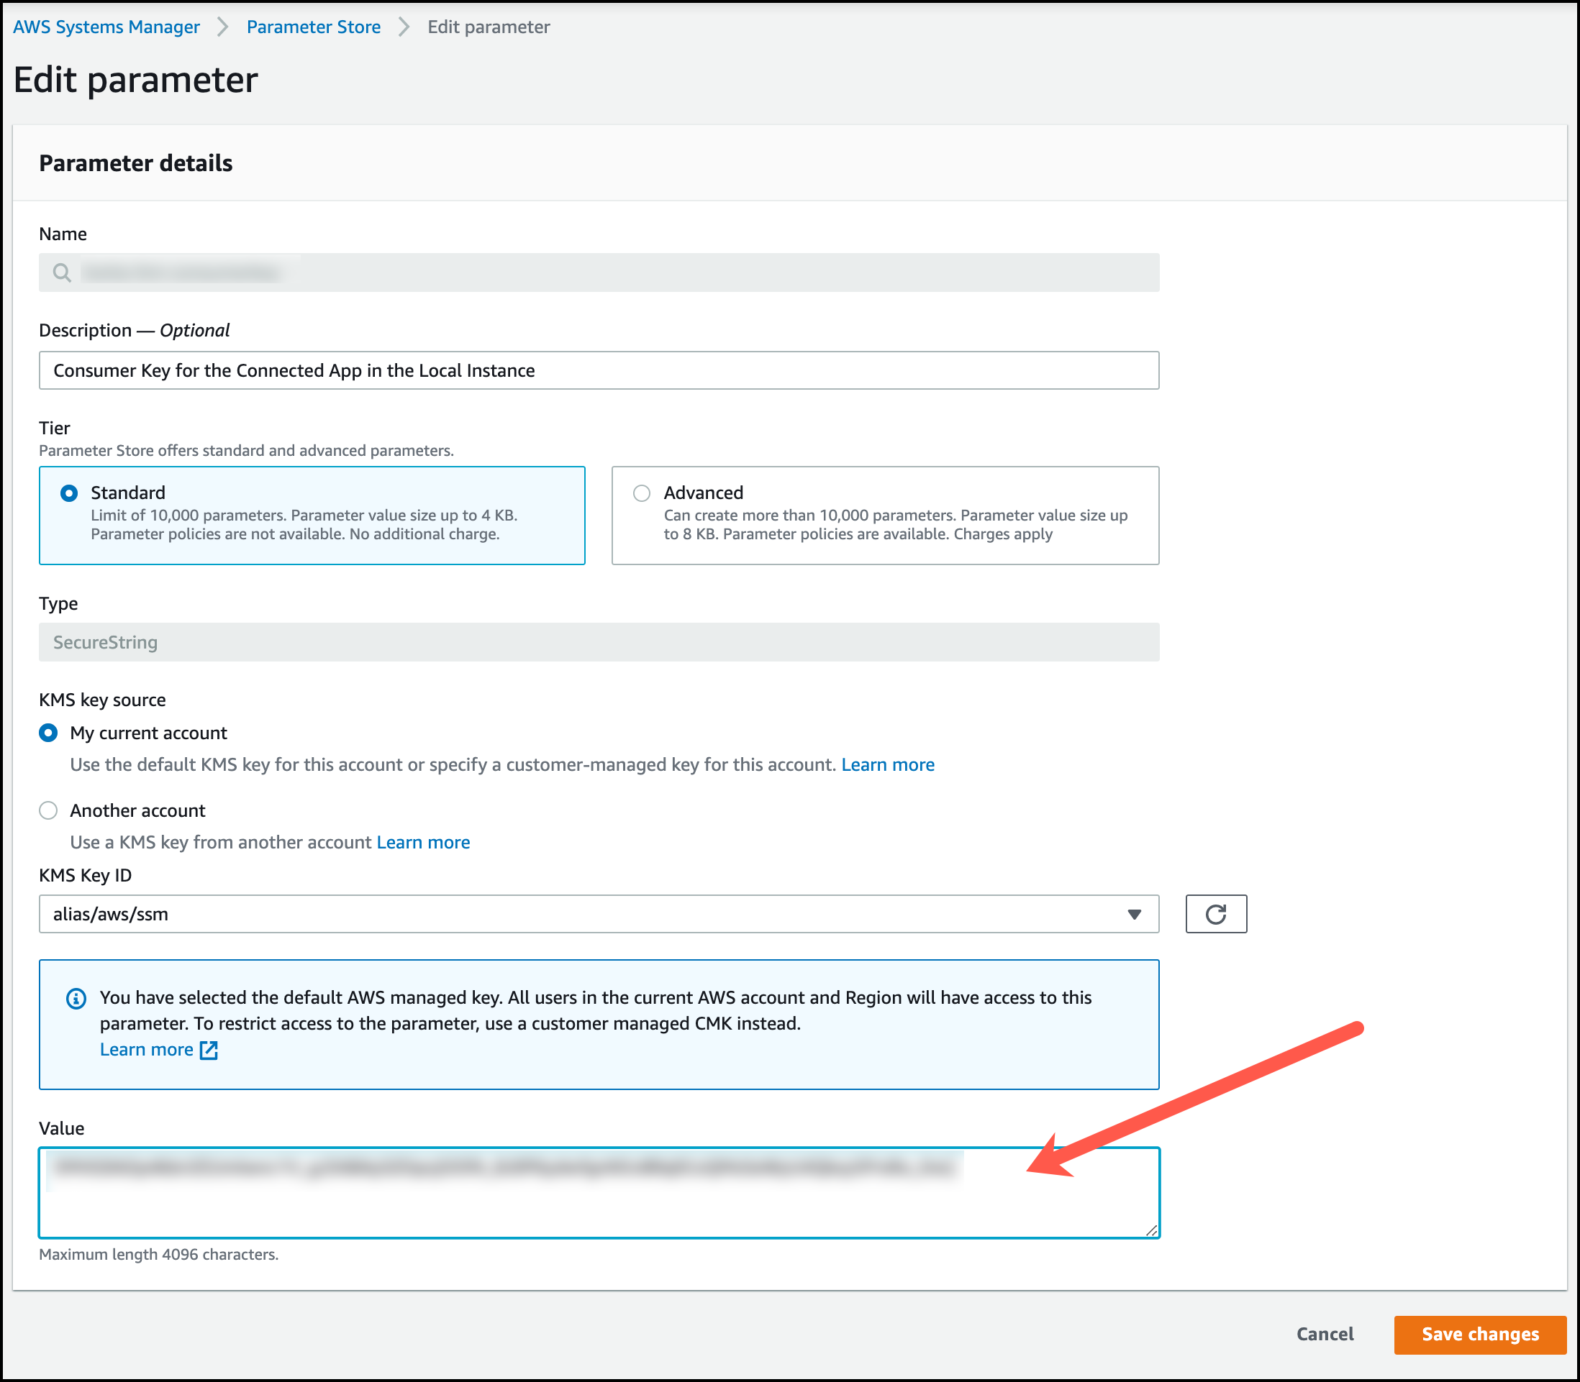
Task: Click the external link icon beside Learn more
Action: point(209,1051)
